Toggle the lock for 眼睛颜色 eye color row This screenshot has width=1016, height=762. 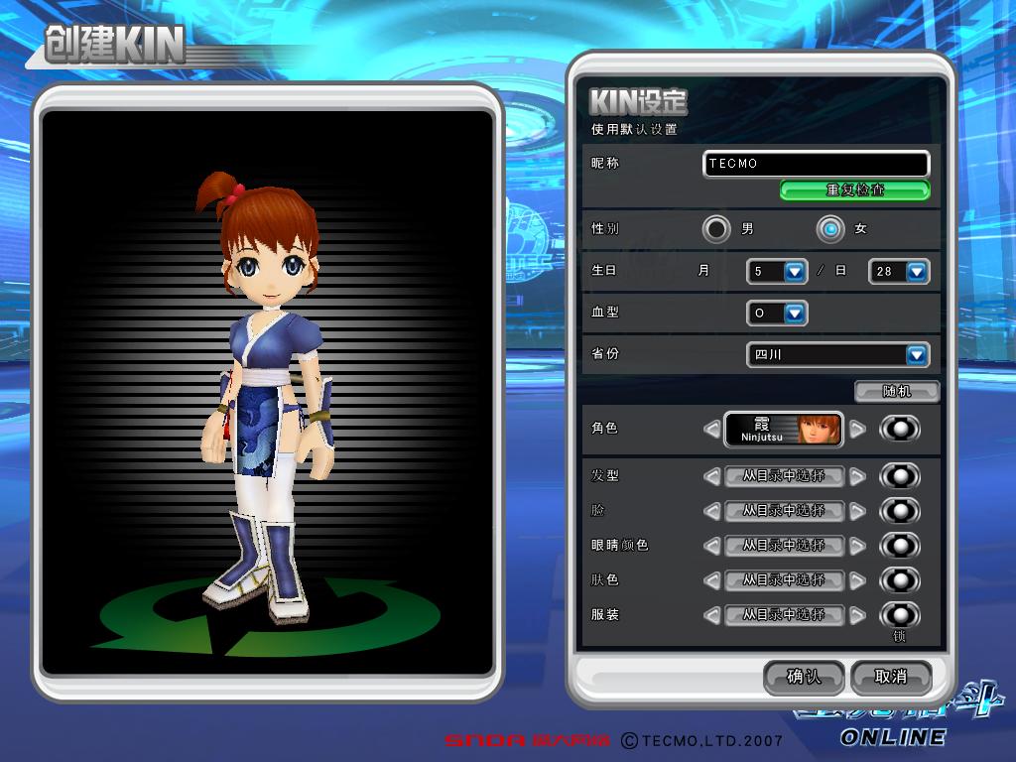pos(899,547)
